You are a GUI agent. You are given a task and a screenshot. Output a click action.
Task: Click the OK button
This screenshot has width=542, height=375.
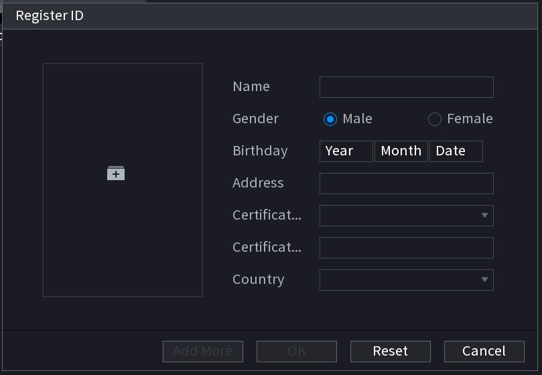[297, 352]
